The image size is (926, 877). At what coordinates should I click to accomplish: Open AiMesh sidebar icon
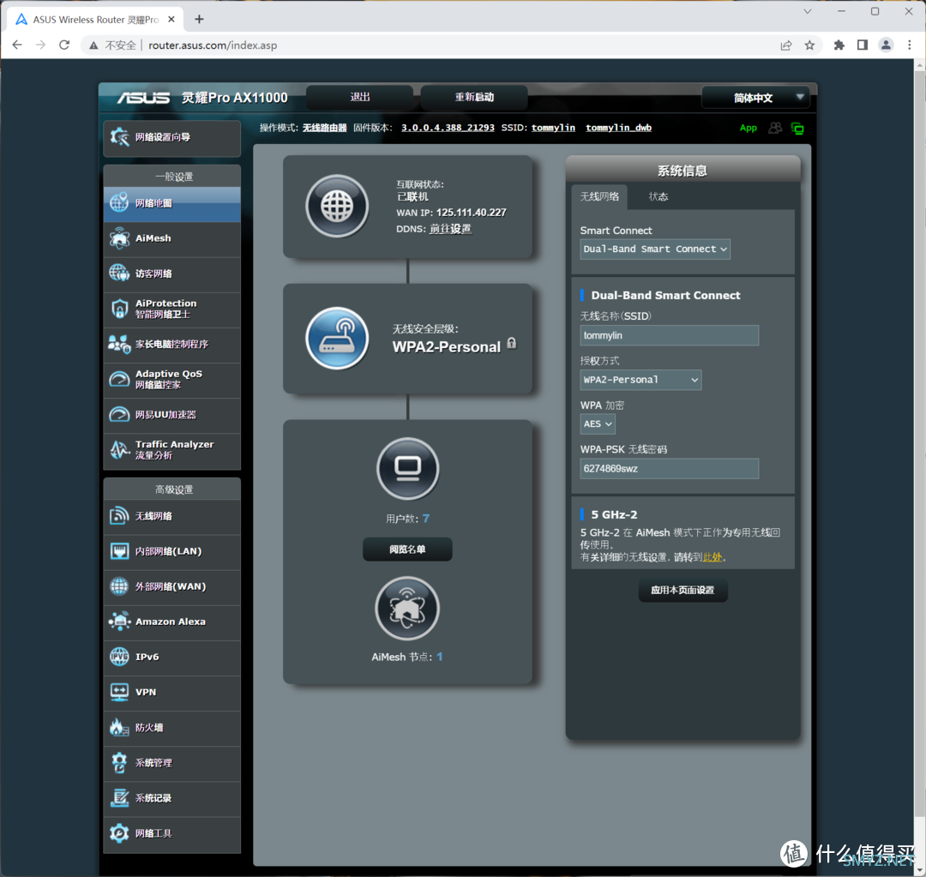[119, 238]
